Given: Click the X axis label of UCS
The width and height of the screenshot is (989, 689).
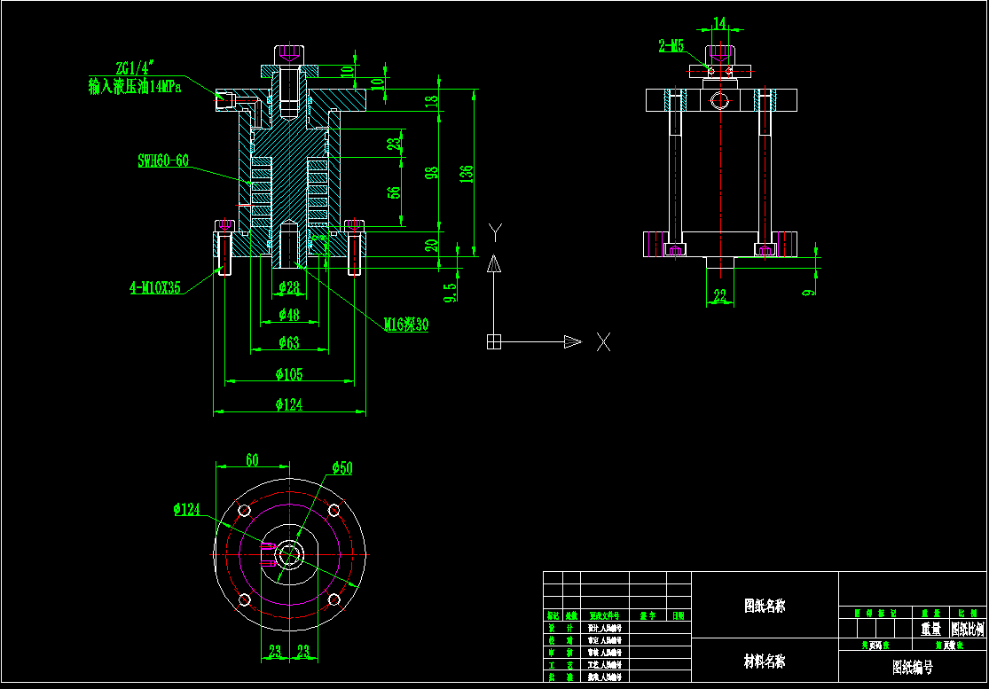Looking at the screenshot, I should pos(604,342).
